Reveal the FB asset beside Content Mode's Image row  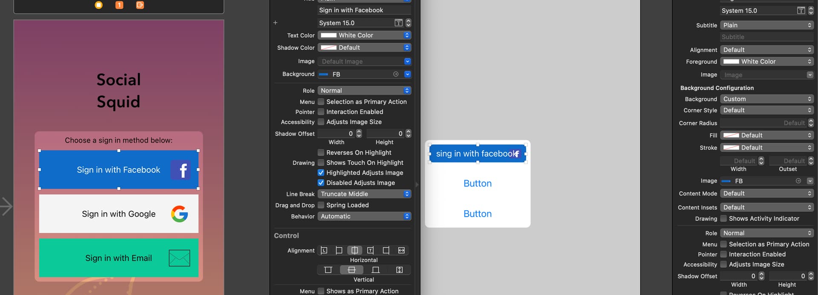click(x=798, y=181)
